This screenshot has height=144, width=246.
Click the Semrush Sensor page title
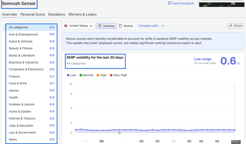[19, 3]
